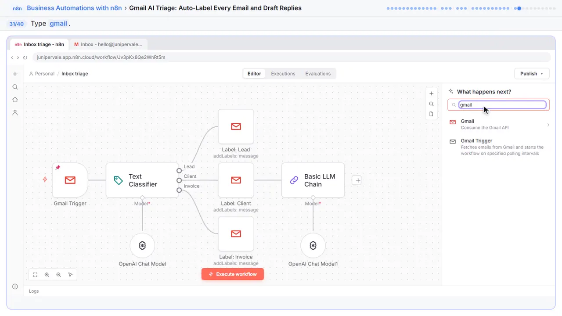Screen dimensions: 562x316
Task: Open the Label: Lead Gmail node
Action: 236,126
